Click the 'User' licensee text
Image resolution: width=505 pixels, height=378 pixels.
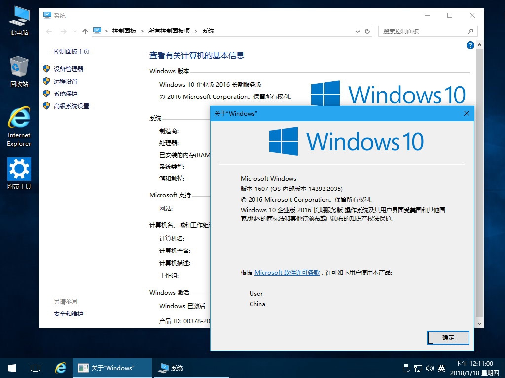(x=256, y=294)
